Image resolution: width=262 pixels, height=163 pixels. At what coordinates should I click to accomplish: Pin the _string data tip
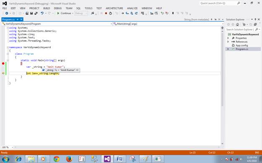(x=78, y=70)
